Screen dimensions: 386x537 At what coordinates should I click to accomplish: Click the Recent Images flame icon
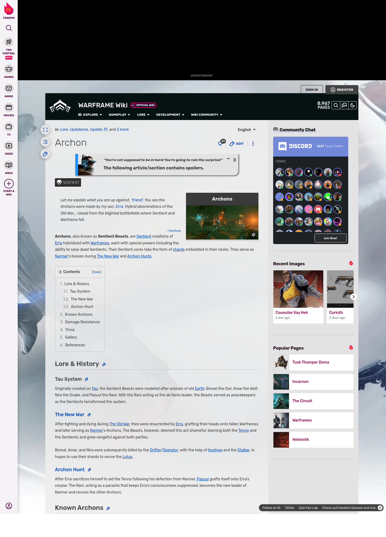click(351, 263)
